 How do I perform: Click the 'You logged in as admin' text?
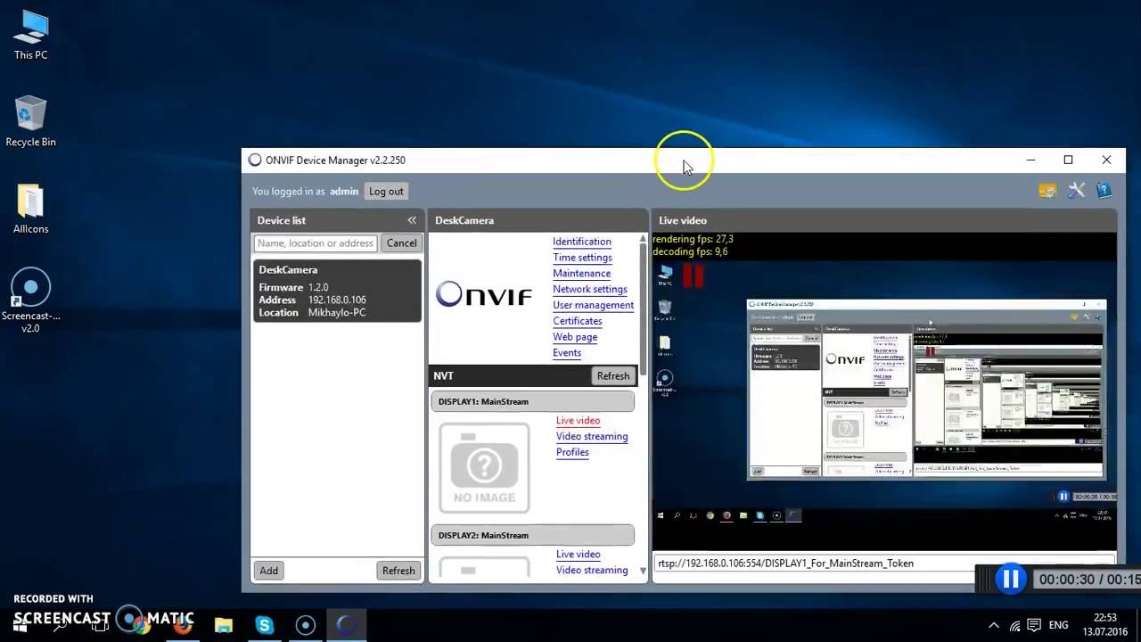click(305, 191)
